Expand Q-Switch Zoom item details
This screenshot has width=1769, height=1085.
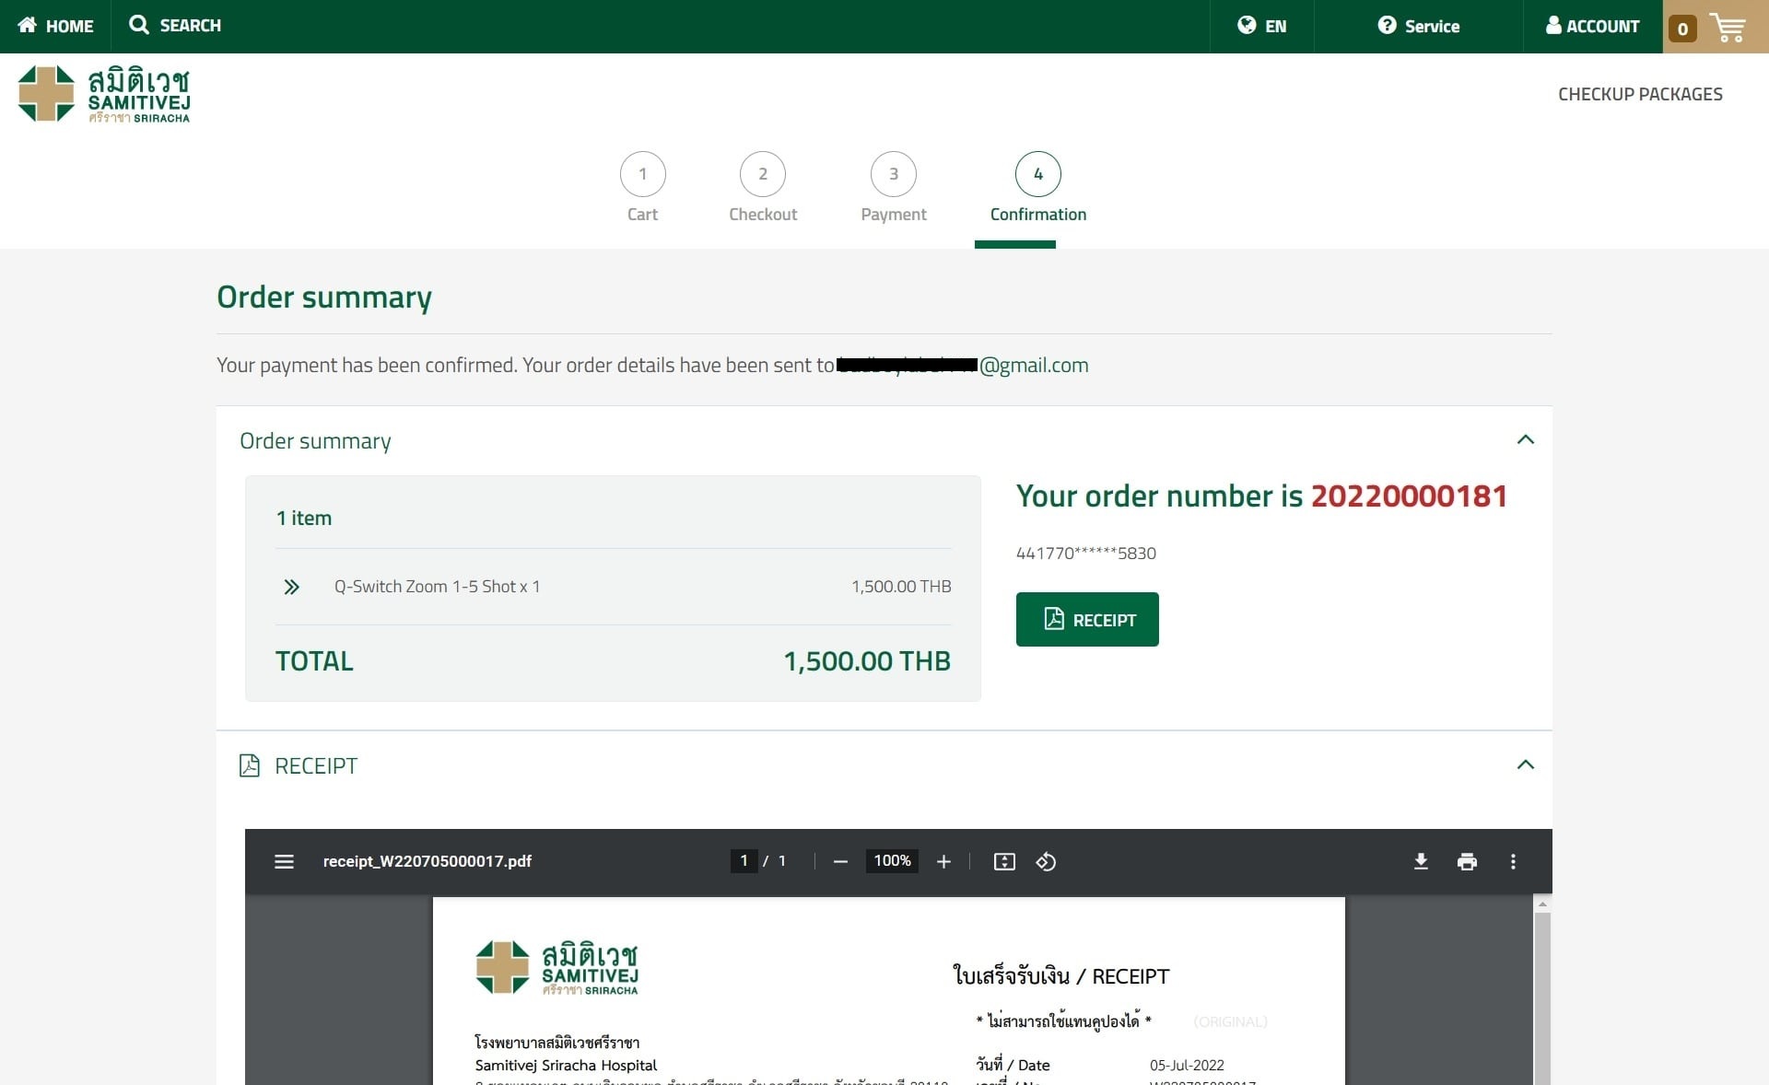(x=291, y=587)
